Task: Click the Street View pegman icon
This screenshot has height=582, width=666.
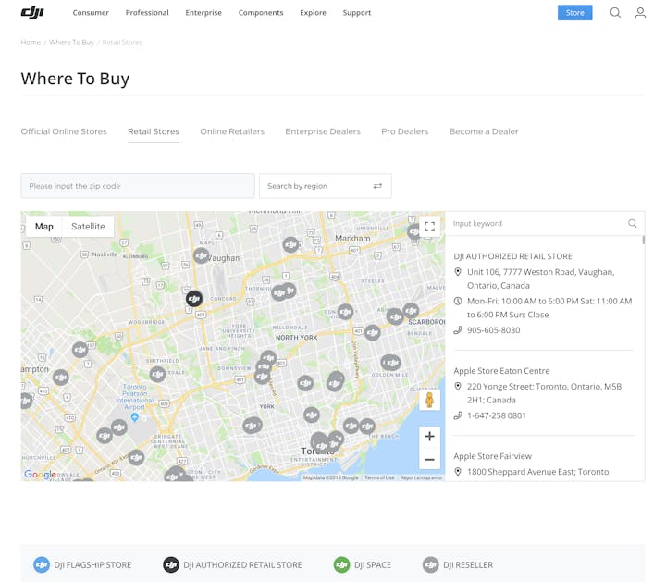Action: [429, 400]
